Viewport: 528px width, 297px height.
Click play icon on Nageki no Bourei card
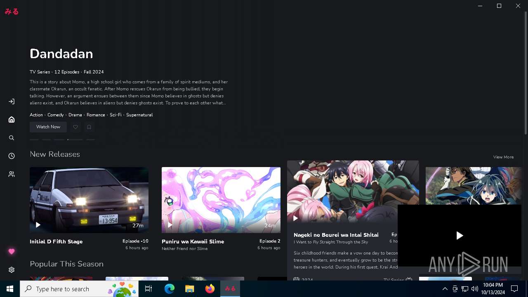[x=295, y=218]
